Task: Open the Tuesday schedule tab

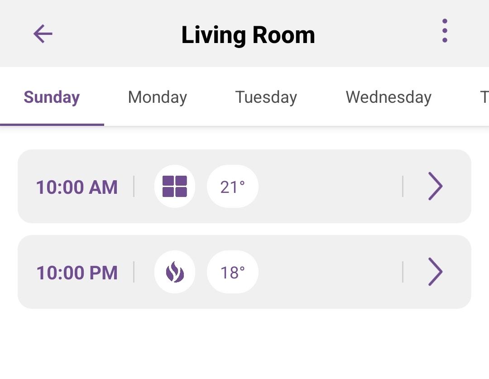Action: click(x=266, y=97)
